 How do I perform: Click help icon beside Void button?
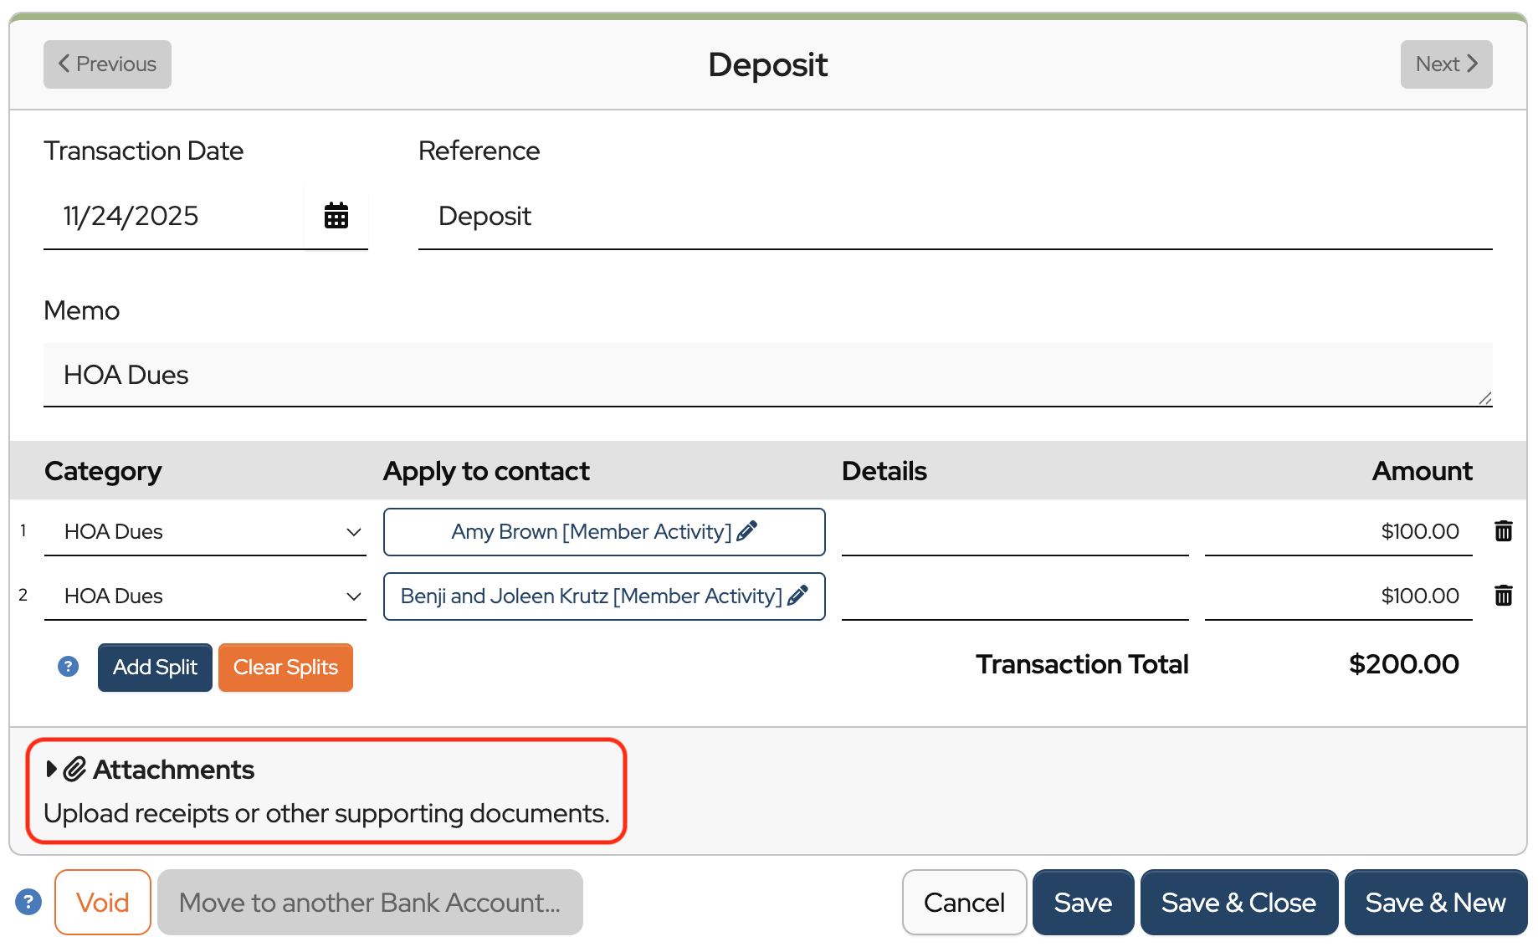(28, 902)
